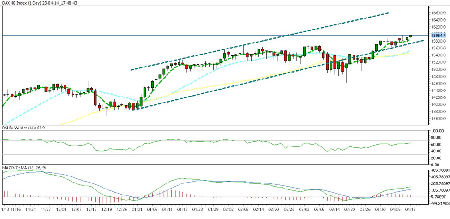This screenshot has width=450, height=219.
Task: Click the 13800.0 price axis label
Action: click(439, 112)
